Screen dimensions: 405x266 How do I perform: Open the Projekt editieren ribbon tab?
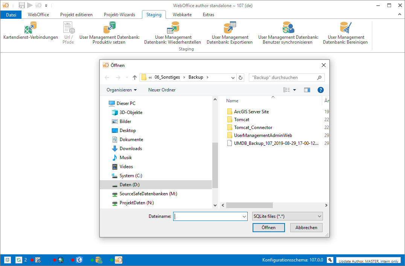click(76, 15)
